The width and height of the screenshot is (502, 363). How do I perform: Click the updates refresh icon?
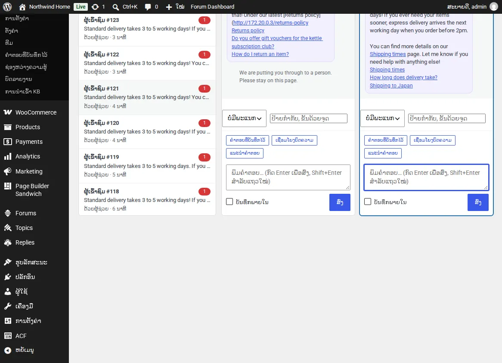click(x=95, y=7)
